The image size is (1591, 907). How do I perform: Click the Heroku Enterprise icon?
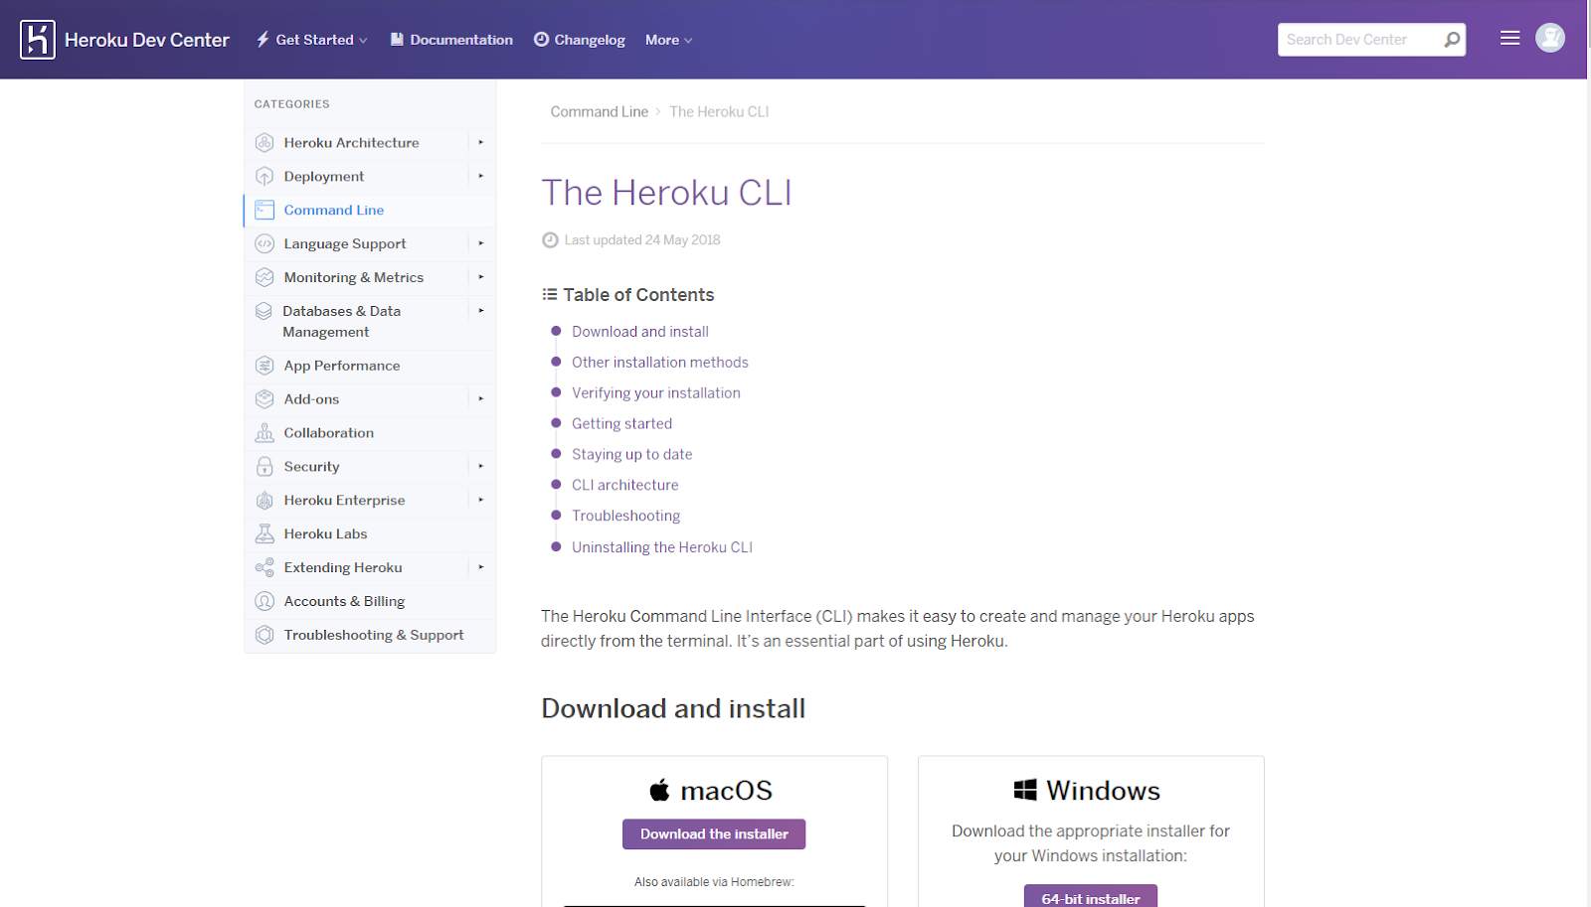coord(265,500)
